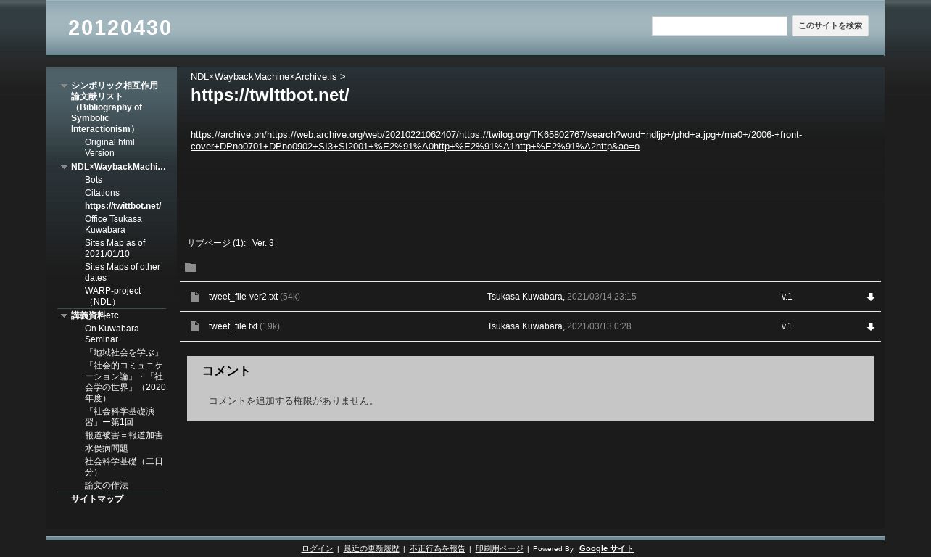Collapse the シンボリック相互作用論文献リスト section

click(x=64, y=86)
